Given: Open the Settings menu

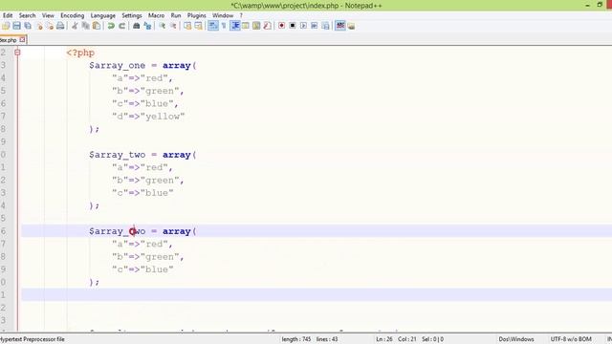Looking at the screenshot, I should point(132,15).
